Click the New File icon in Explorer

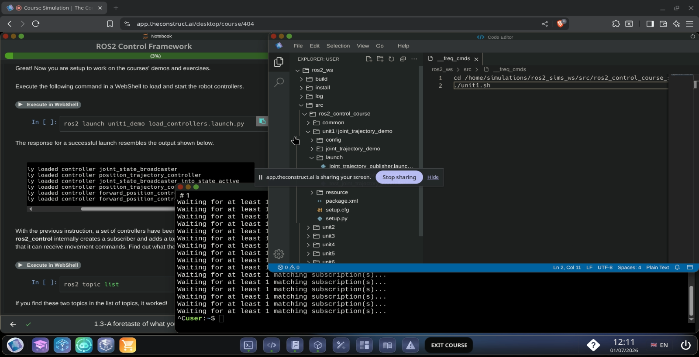tap(369, 59)
